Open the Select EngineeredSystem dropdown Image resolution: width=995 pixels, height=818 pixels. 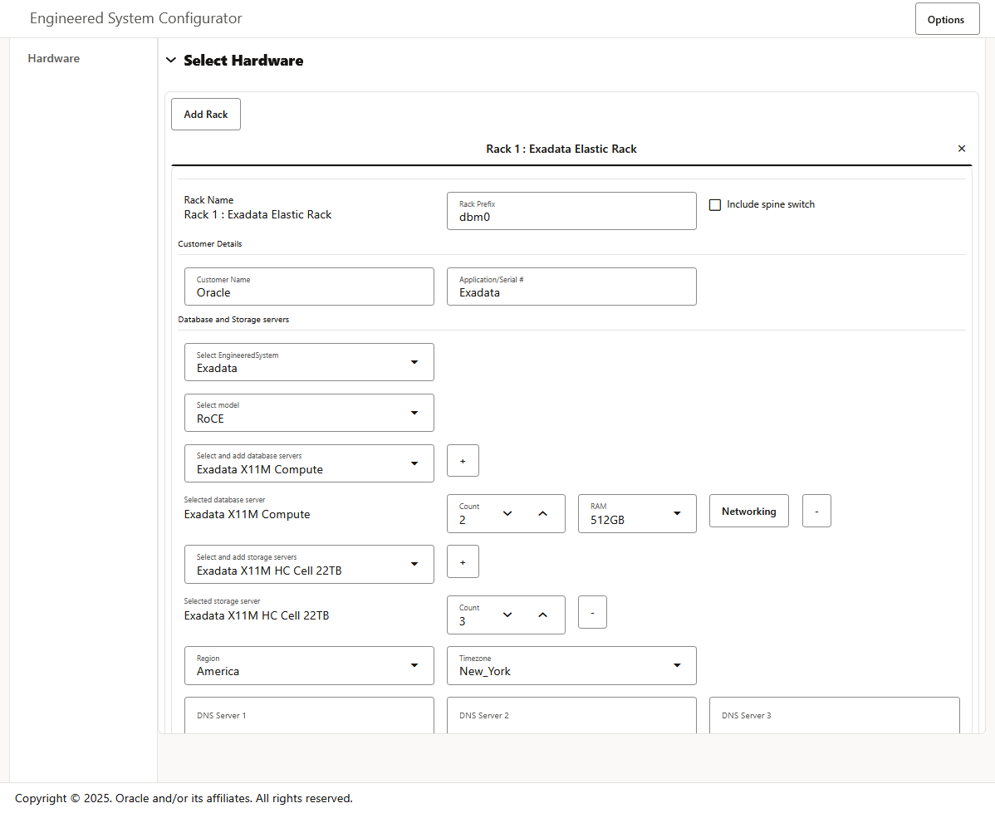414,362
